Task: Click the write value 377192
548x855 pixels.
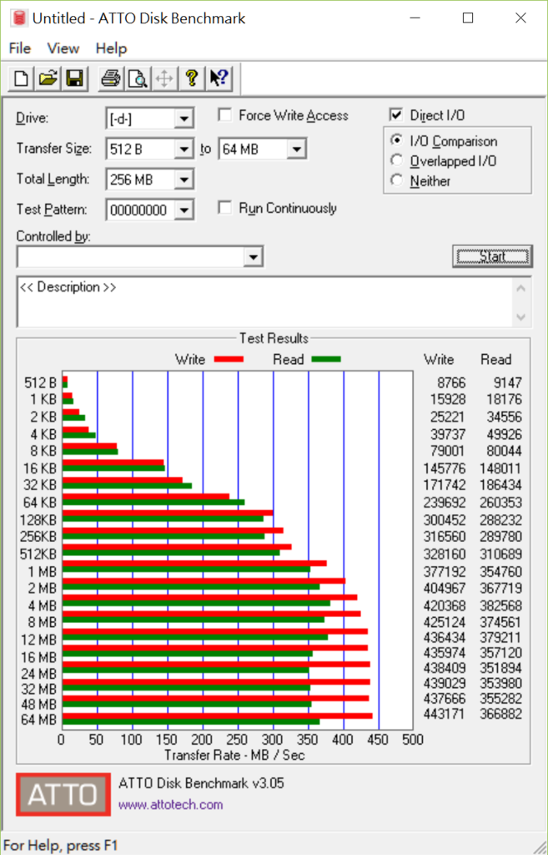Action: 444,572
